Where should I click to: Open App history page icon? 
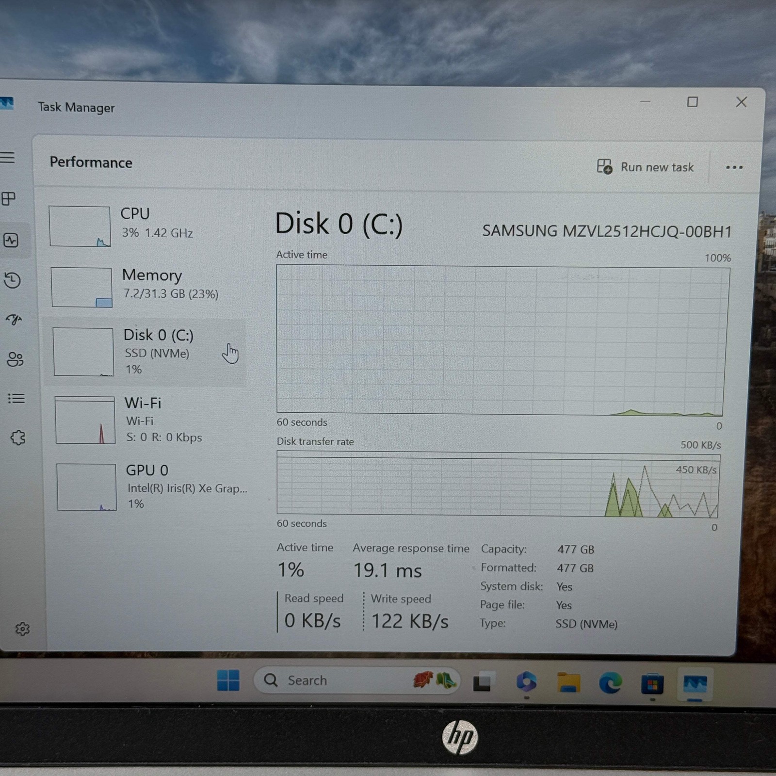[x=12, y=280]
